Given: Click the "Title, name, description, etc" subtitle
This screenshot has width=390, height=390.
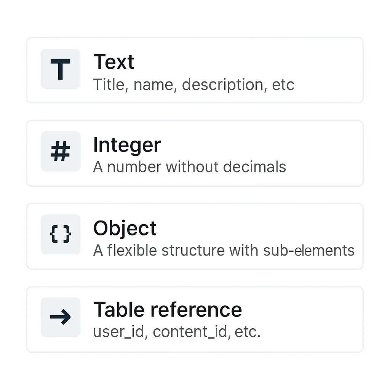Looking at the screenshot, I should pyautogui.click(x=194, y=85).
